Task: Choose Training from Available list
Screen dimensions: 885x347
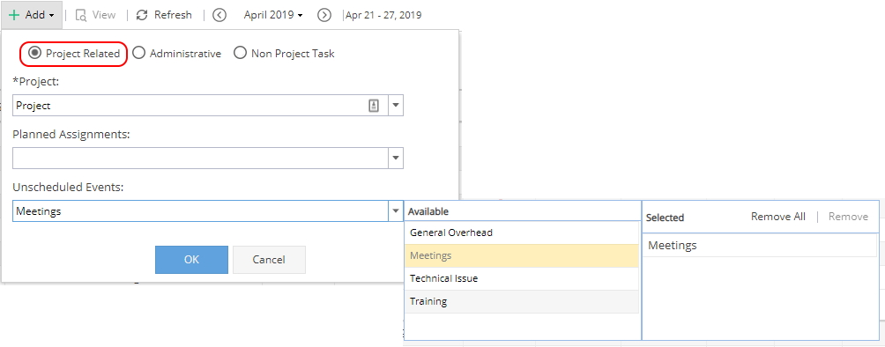Action: [x=522, y=301]
